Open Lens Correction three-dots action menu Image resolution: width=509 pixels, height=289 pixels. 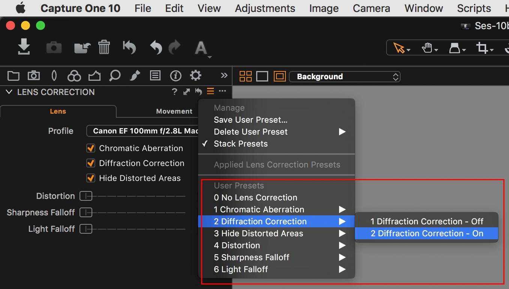222,91
